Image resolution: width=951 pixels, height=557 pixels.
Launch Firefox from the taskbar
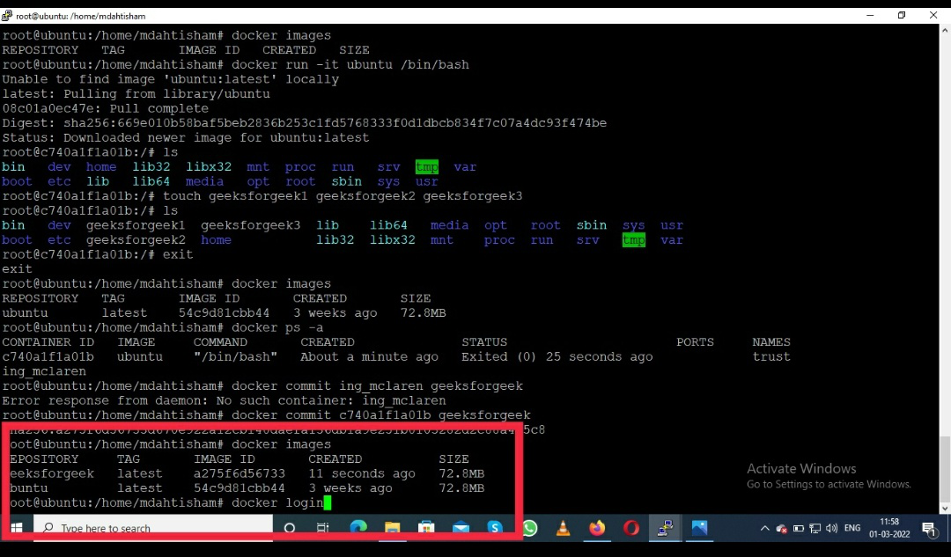(597, 528)
